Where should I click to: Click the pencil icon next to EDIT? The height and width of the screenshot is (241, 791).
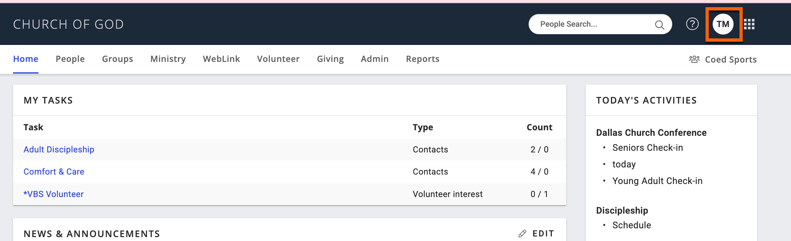(522, 234)
